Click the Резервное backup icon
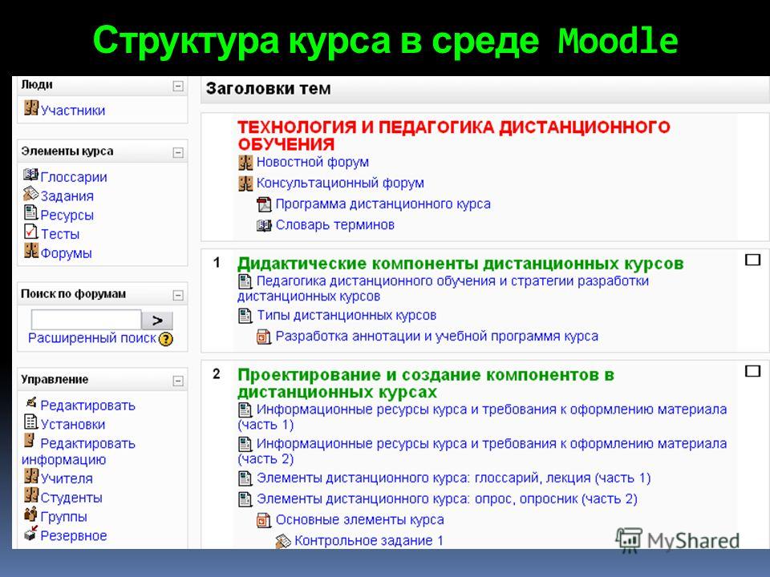Viewport: 770px width, 577px height. point(30,534)
